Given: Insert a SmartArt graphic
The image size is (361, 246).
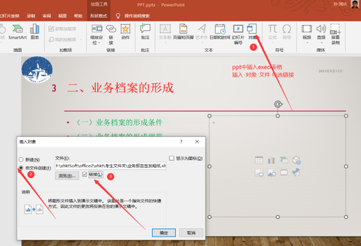Looking at the screenshot, I should [x=17, y=32].
